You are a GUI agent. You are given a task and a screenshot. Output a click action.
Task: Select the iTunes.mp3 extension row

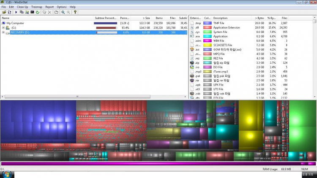click(239, 71)
